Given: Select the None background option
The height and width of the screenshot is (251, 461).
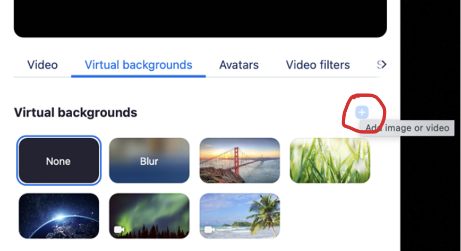Looking at the screenshot, I should (x=58, y=161).
